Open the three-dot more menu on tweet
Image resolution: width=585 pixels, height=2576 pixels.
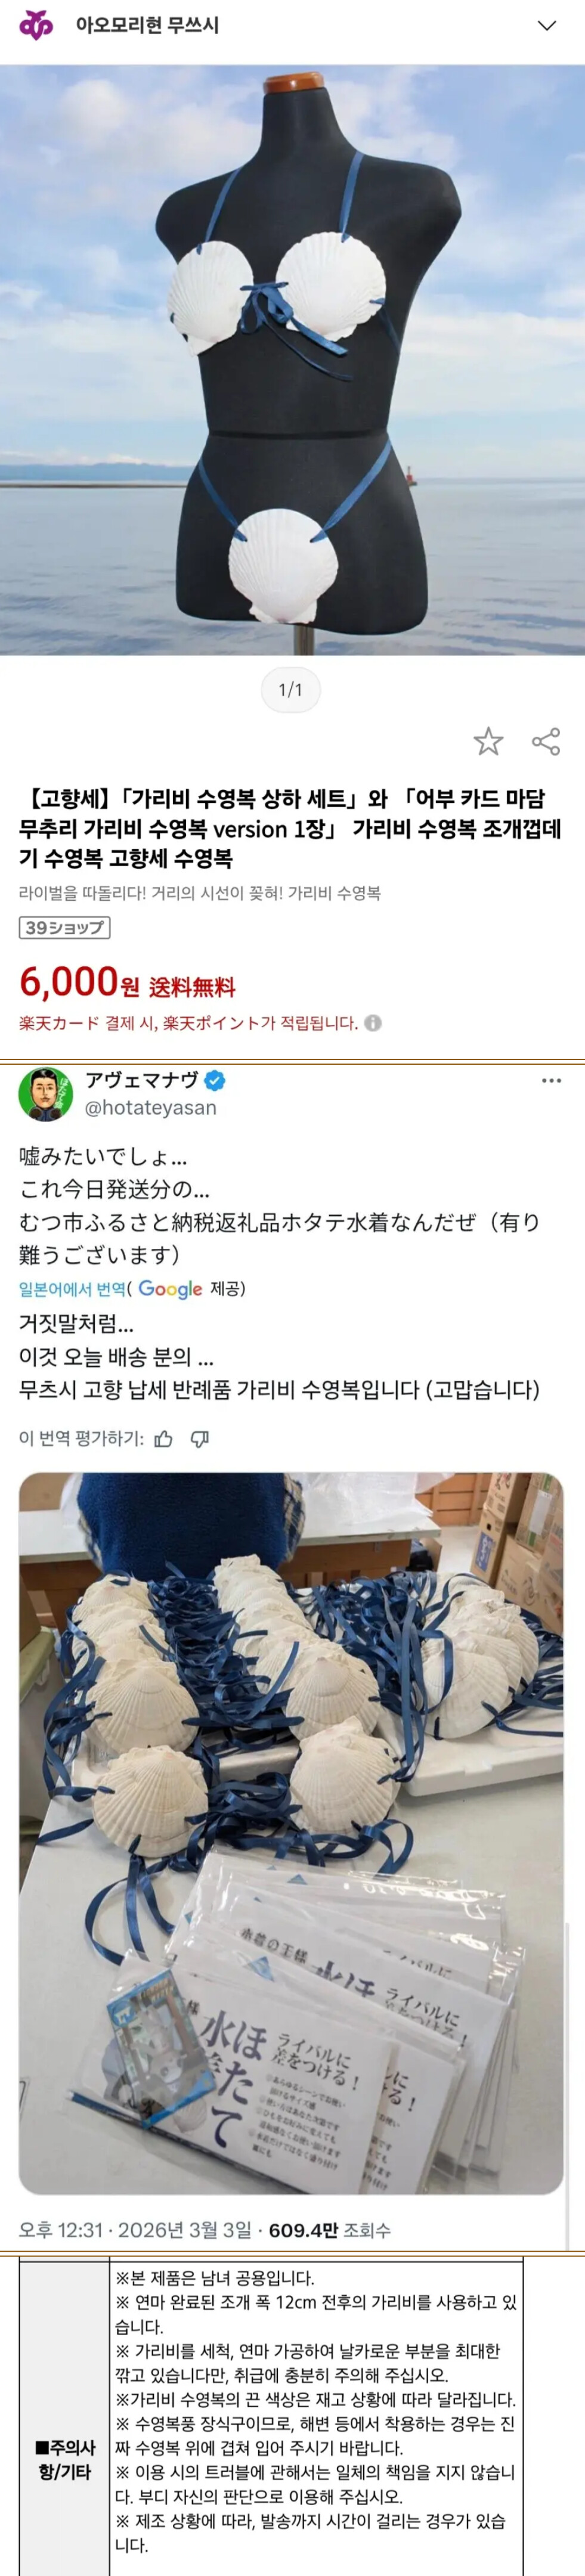point(551,1081)
